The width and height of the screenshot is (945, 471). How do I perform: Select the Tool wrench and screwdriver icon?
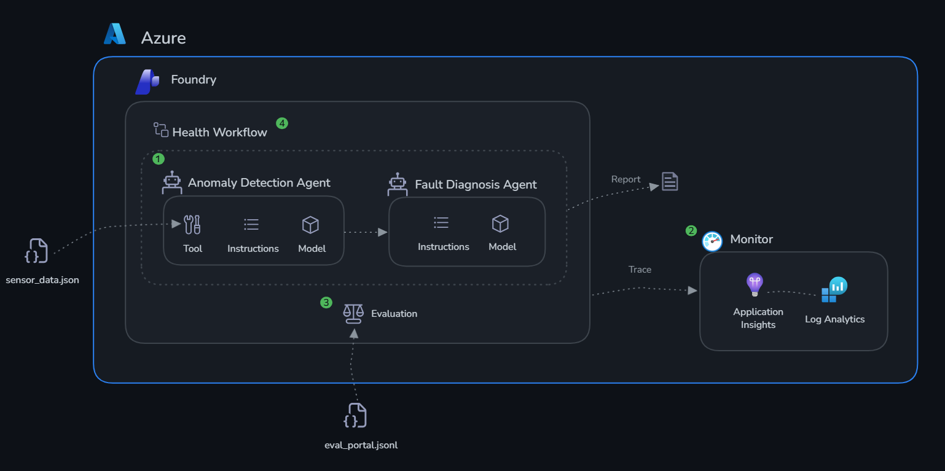coord(193,225)
